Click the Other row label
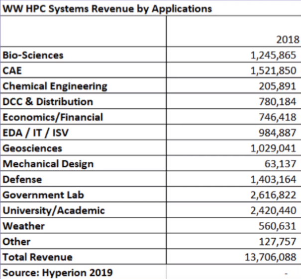301x279 pixels. click(x=16, y=241)
